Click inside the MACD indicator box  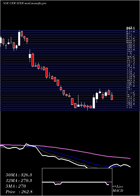[77, 182]
